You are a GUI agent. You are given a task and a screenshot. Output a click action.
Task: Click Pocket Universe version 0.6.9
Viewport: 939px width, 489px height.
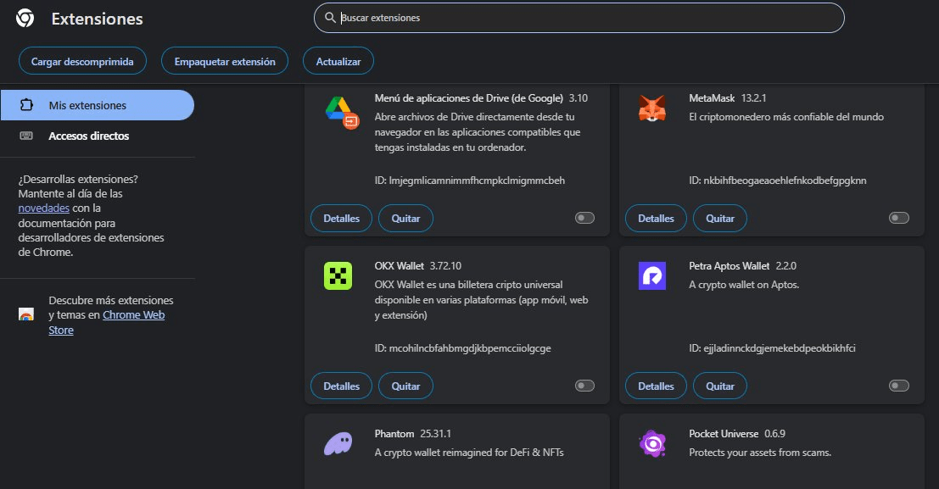coord(775,433)
